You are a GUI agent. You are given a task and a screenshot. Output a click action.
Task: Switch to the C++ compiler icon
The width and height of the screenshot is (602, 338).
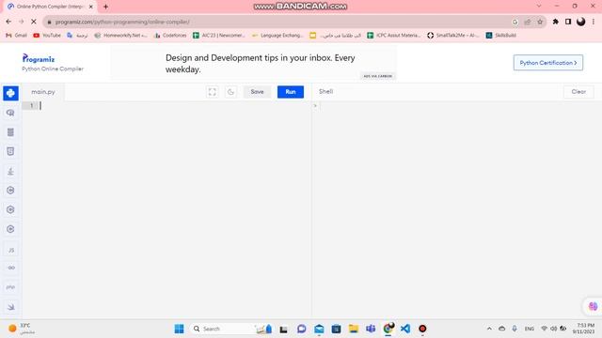[10, 209]
